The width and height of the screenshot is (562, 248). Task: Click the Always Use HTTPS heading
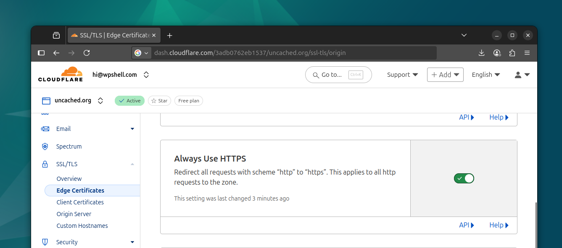(210, 159)
